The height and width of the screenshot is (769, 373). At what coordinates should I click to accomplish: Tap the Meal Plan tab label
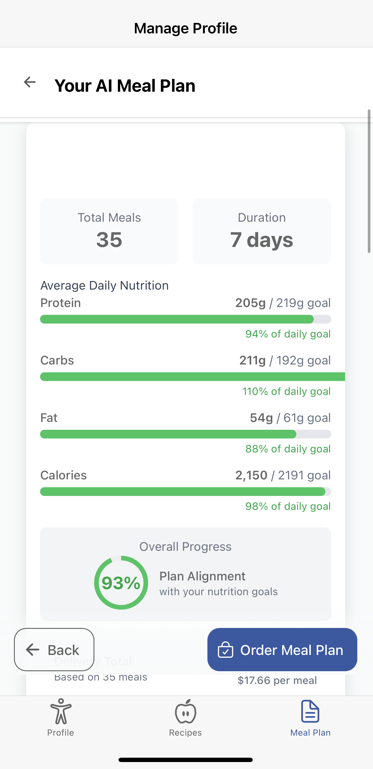pyautogui.click(x=310, y=733)
